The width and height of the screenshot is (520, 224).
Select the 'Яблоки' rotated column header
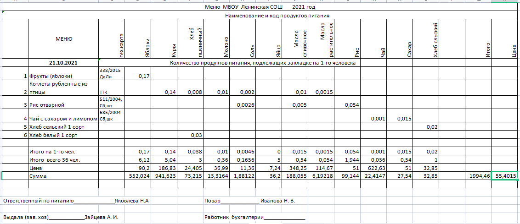138,39
